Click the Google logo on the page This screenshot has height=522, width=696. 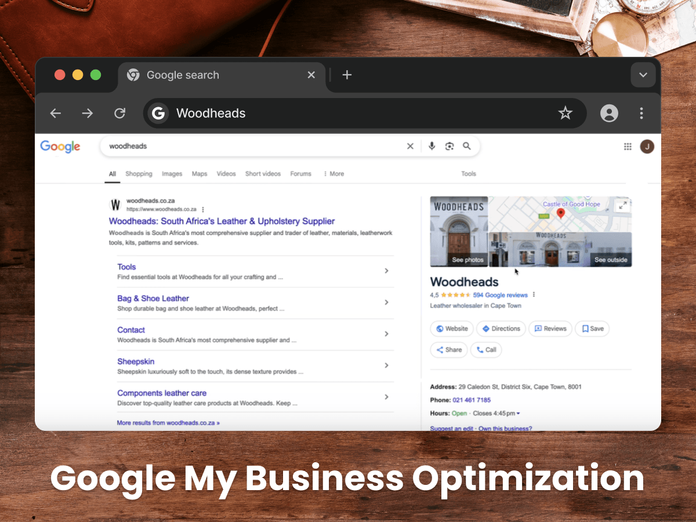pyautogui.click(x=60, y=147)
